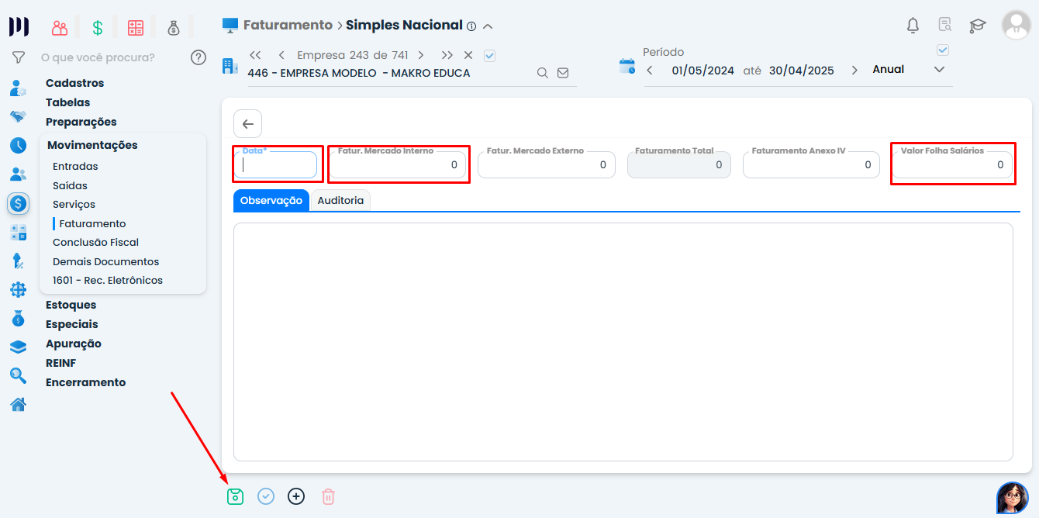Screen dimensions: 1039x518
Task: Open the blue calculator sidebar module
Action: coord(19,233)
